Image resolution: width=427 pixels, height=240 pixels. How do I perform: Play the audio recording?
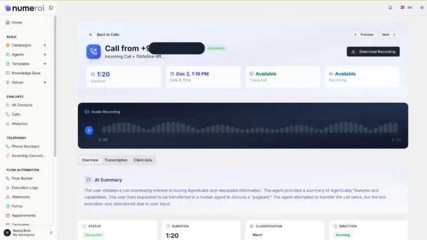[89, 130]
